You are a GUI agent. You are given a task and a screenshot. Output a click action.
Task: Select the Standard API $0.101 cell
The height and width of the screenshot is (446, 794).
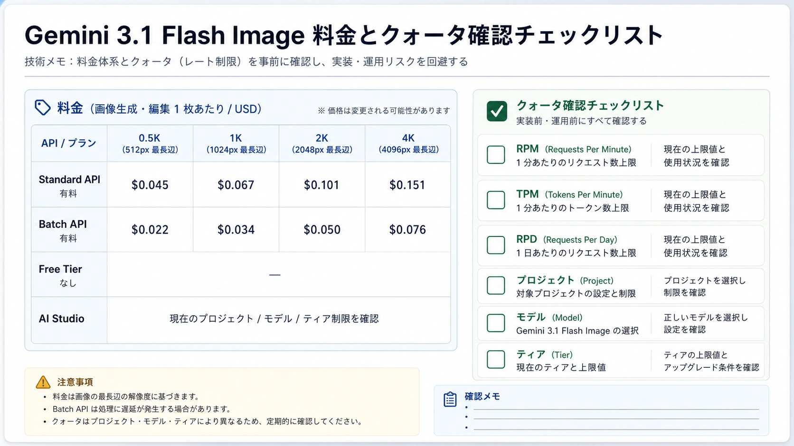322,185
